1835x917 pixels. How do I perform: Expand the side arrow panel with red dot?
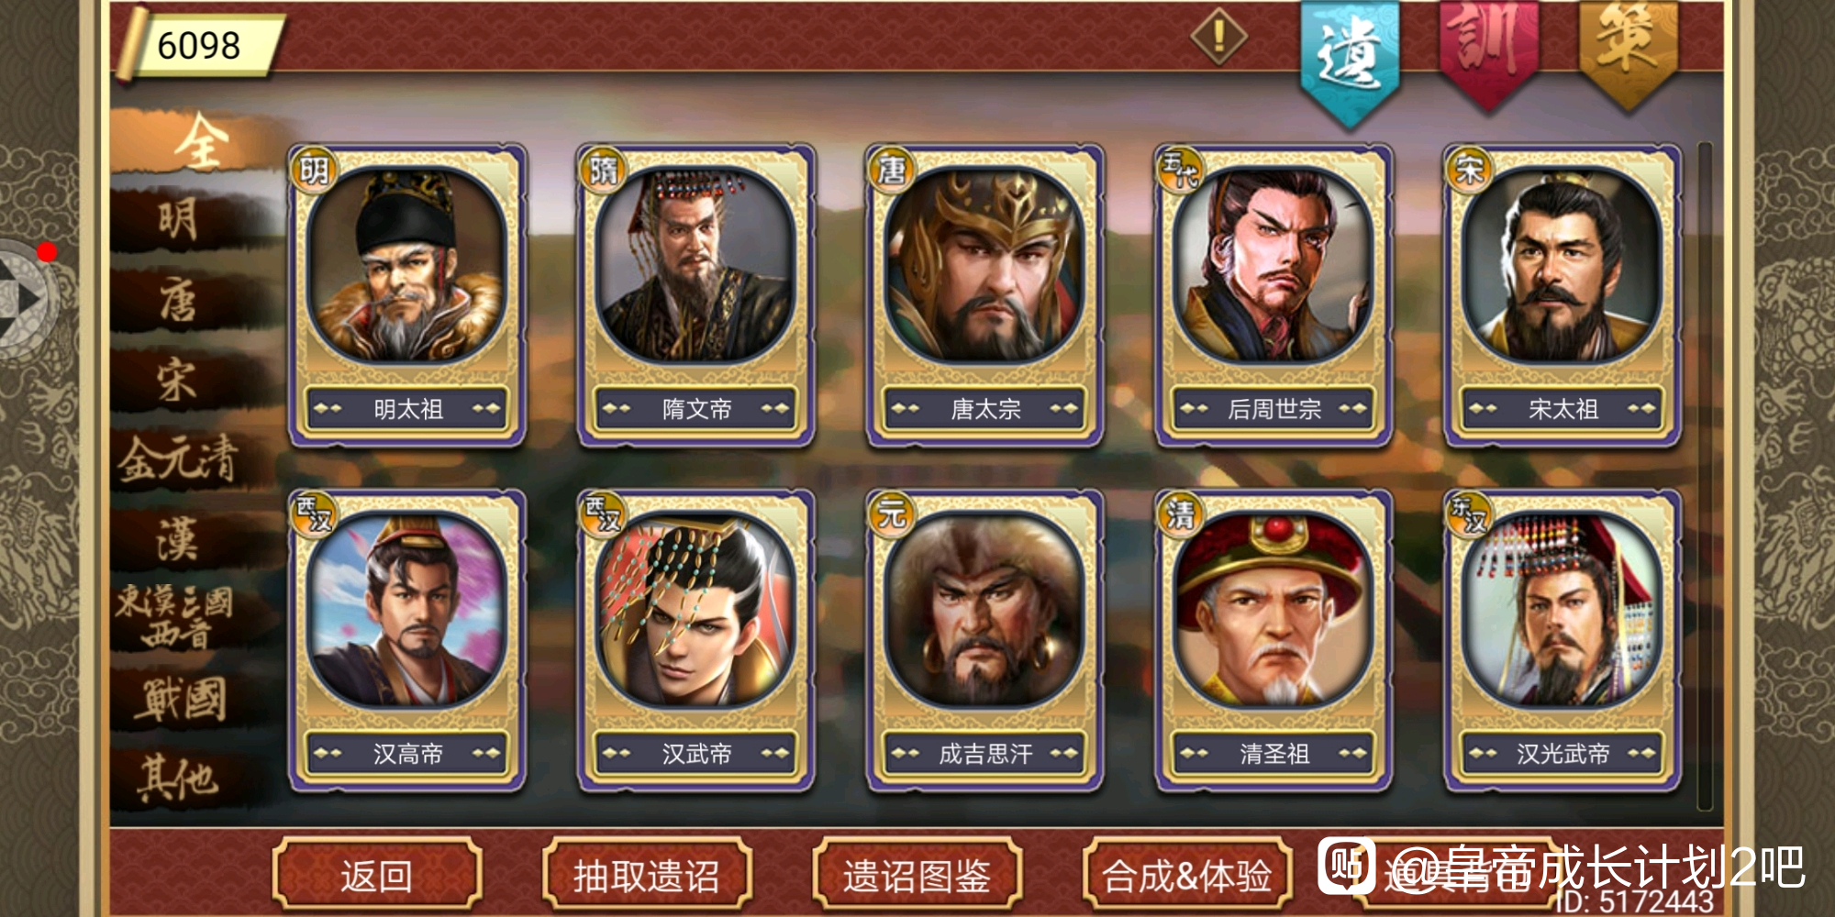pyautogui.click(x=26, y=296)
